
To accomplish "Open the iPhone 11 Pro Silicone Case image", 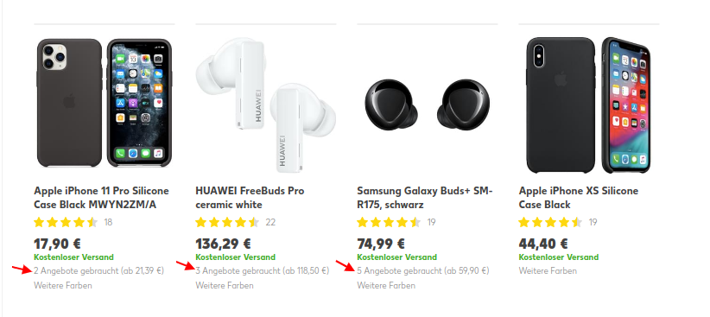I will (x=105, y=104).
